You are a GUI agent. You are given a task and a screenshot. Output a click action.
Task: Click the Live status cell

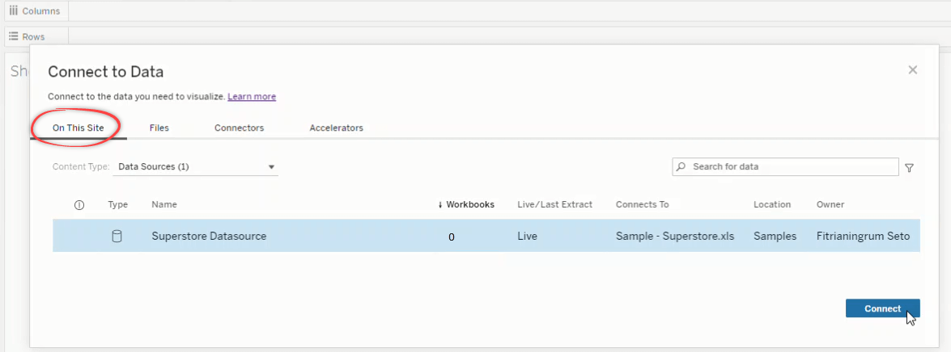click(527, 237)
